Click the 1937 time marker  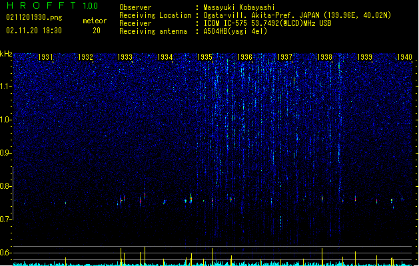point(284,57)
